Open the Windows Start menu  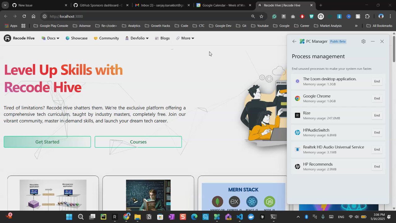[69, 217]
